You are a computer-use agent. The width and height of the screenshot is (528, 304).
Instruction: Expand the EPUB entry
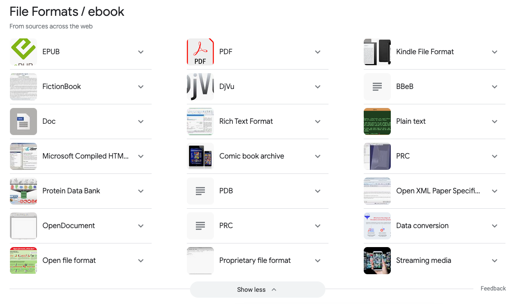pos(140,52)
